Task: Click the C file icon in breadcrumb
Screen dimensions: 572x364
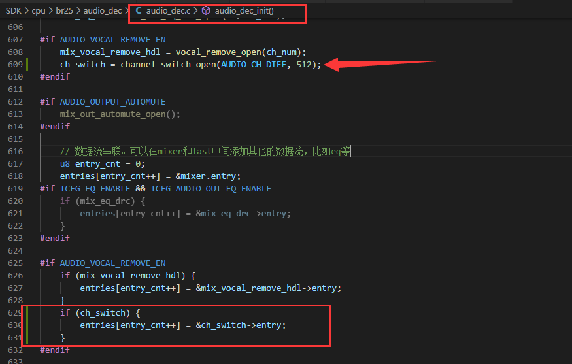Action: coord(139,10)
